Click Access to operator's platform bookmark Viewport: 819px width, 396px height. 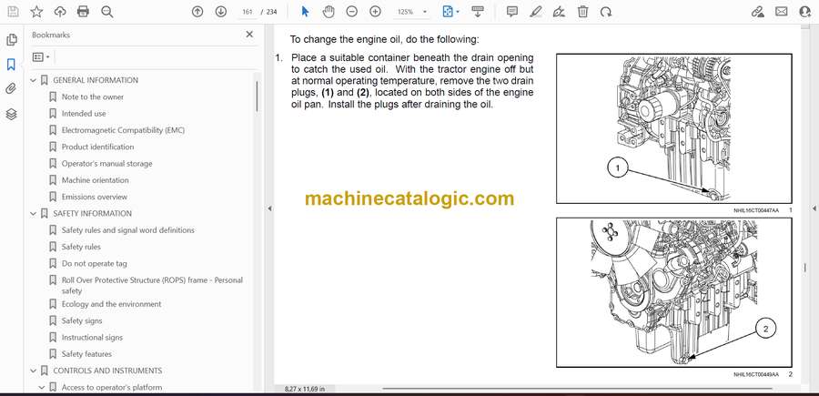click(112, 388)
